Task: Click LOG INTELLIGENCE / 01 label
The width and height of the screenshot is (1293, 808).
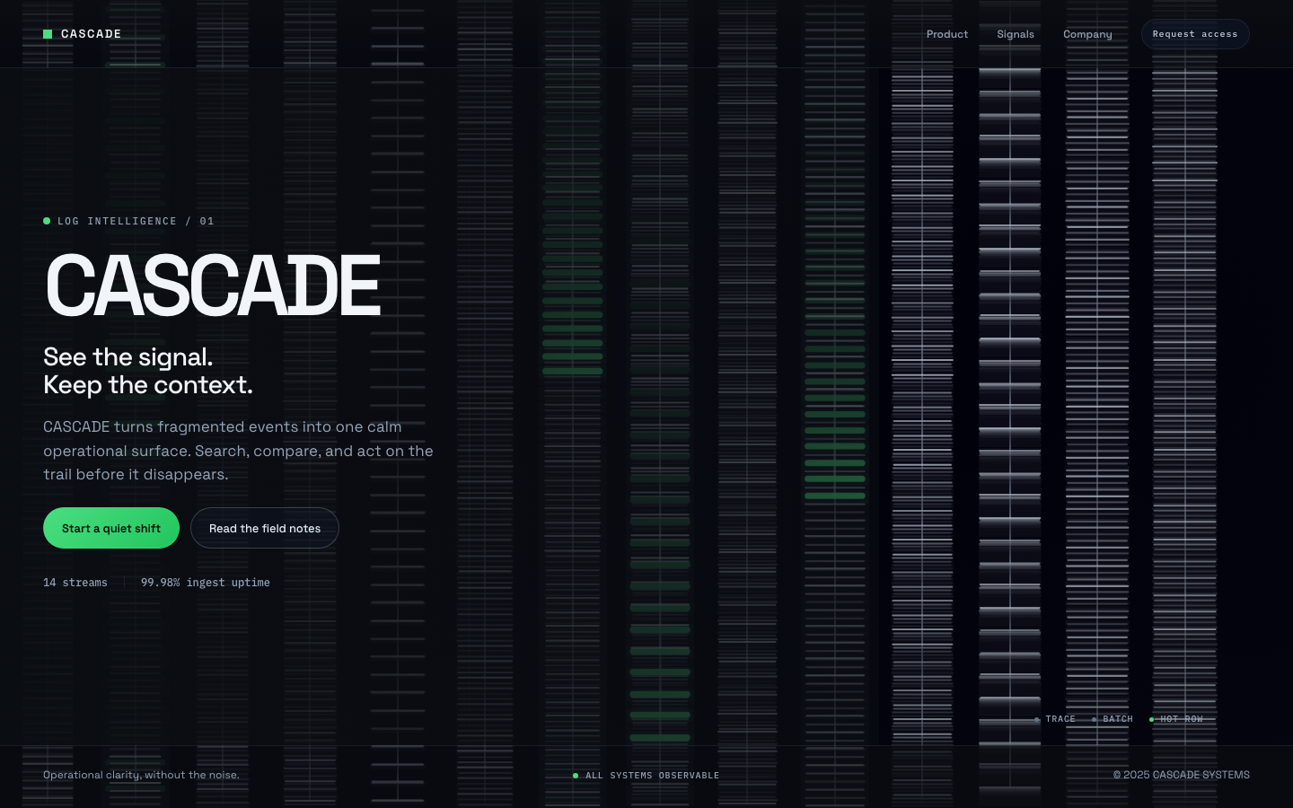Action: pyautogui.click(x=136, y=221)
